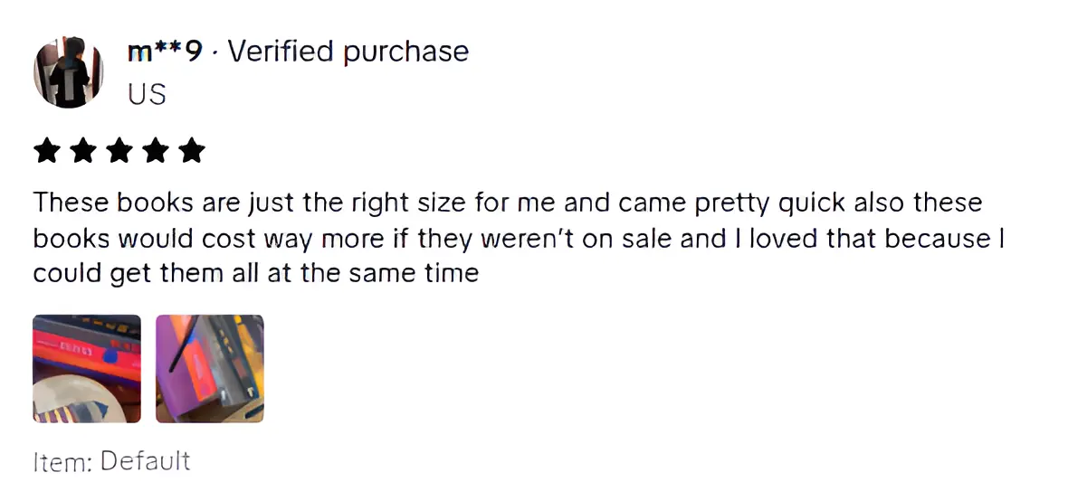The image size is (1068, 501).
Task: Click the first rating star
Action: coord(47,151)
